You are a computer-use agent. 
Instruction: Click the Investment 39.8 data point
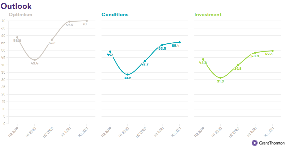tap(238, 65)
